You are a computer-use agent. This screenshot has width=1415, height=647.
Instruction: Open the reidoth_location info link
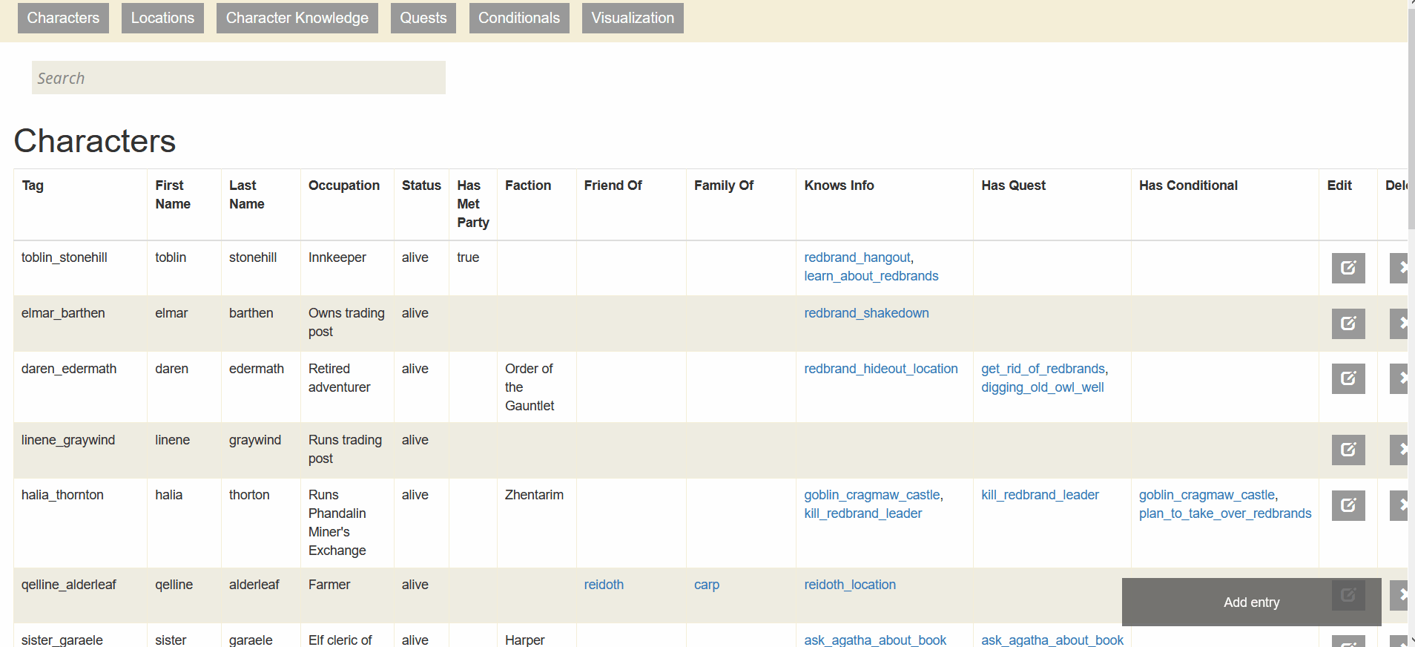pos(850,585)
